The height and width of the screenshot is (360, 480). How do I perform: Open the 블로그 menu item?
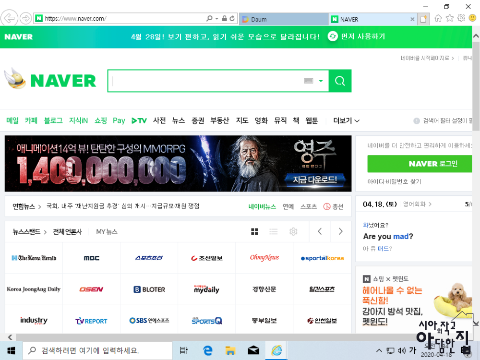click(x=53, y=120)
